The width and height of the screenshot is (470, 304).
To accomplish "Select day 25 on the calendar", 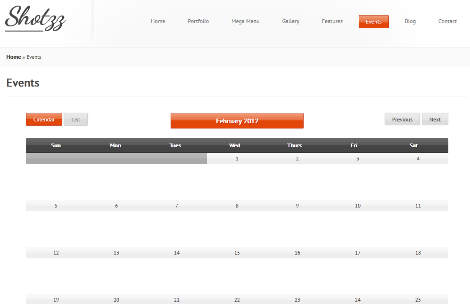I will coord(418,299).
